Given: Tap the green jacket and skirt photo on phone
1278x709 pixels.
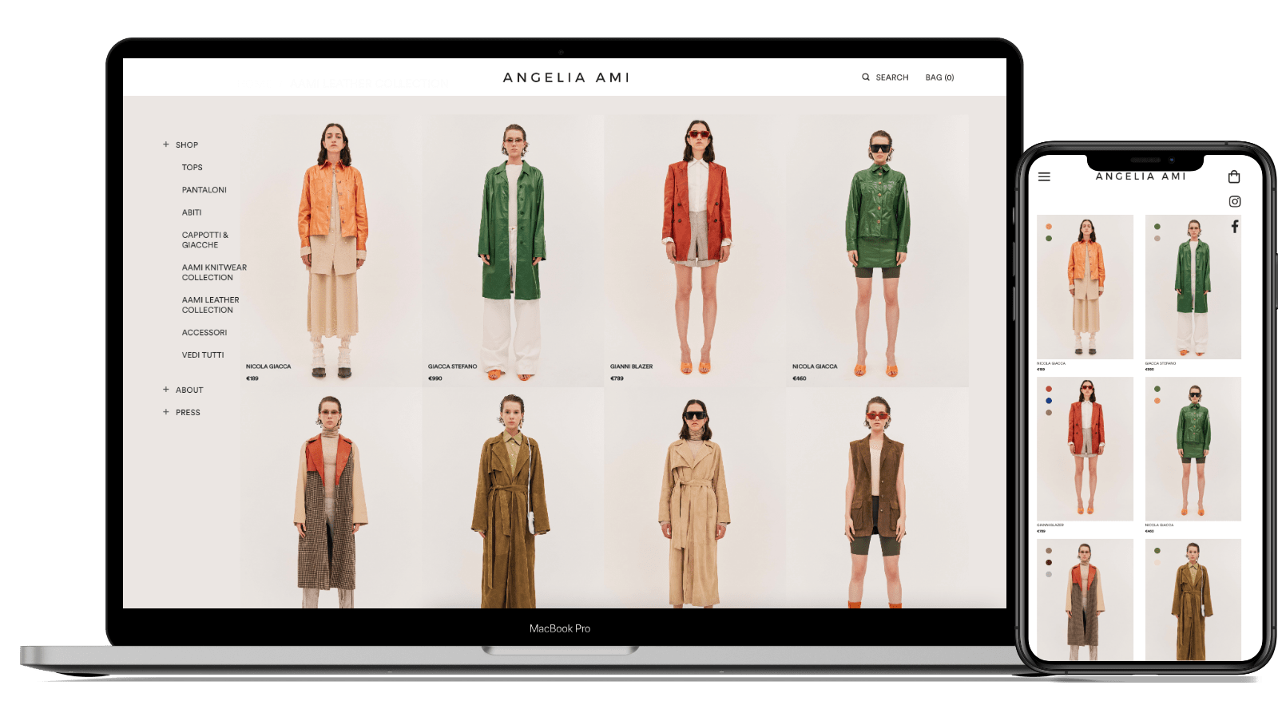Looking at the screenshot, I should click(x=1193, y=449).
